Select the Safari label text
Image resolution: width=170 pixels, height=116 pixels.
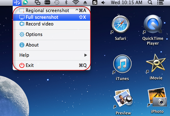click(120, 39)
